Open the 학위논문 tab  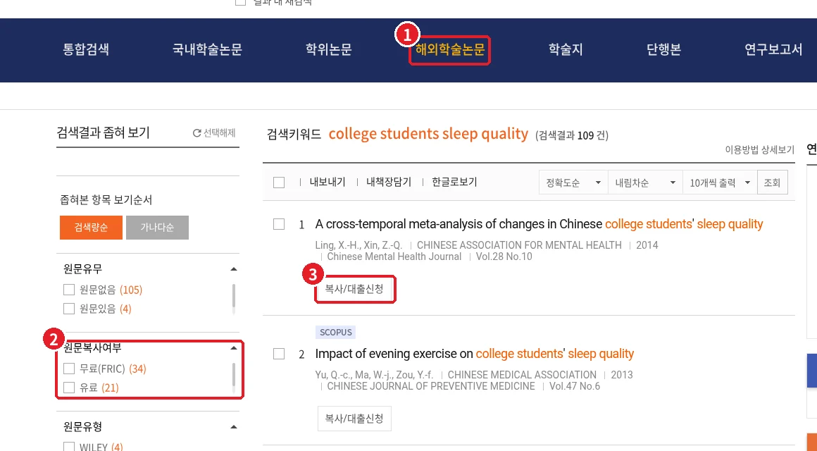[329, 49]
